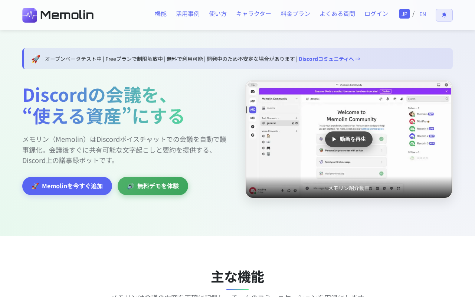Click the メモリン紹介動画 caption
The height and width of the screenshot is (297, 475).
(349, 188)
